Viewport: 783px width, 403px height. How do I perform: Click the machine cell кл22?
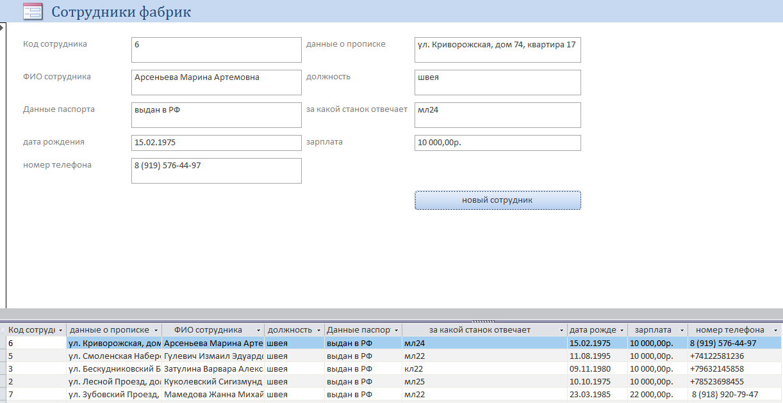click(485, 368)
